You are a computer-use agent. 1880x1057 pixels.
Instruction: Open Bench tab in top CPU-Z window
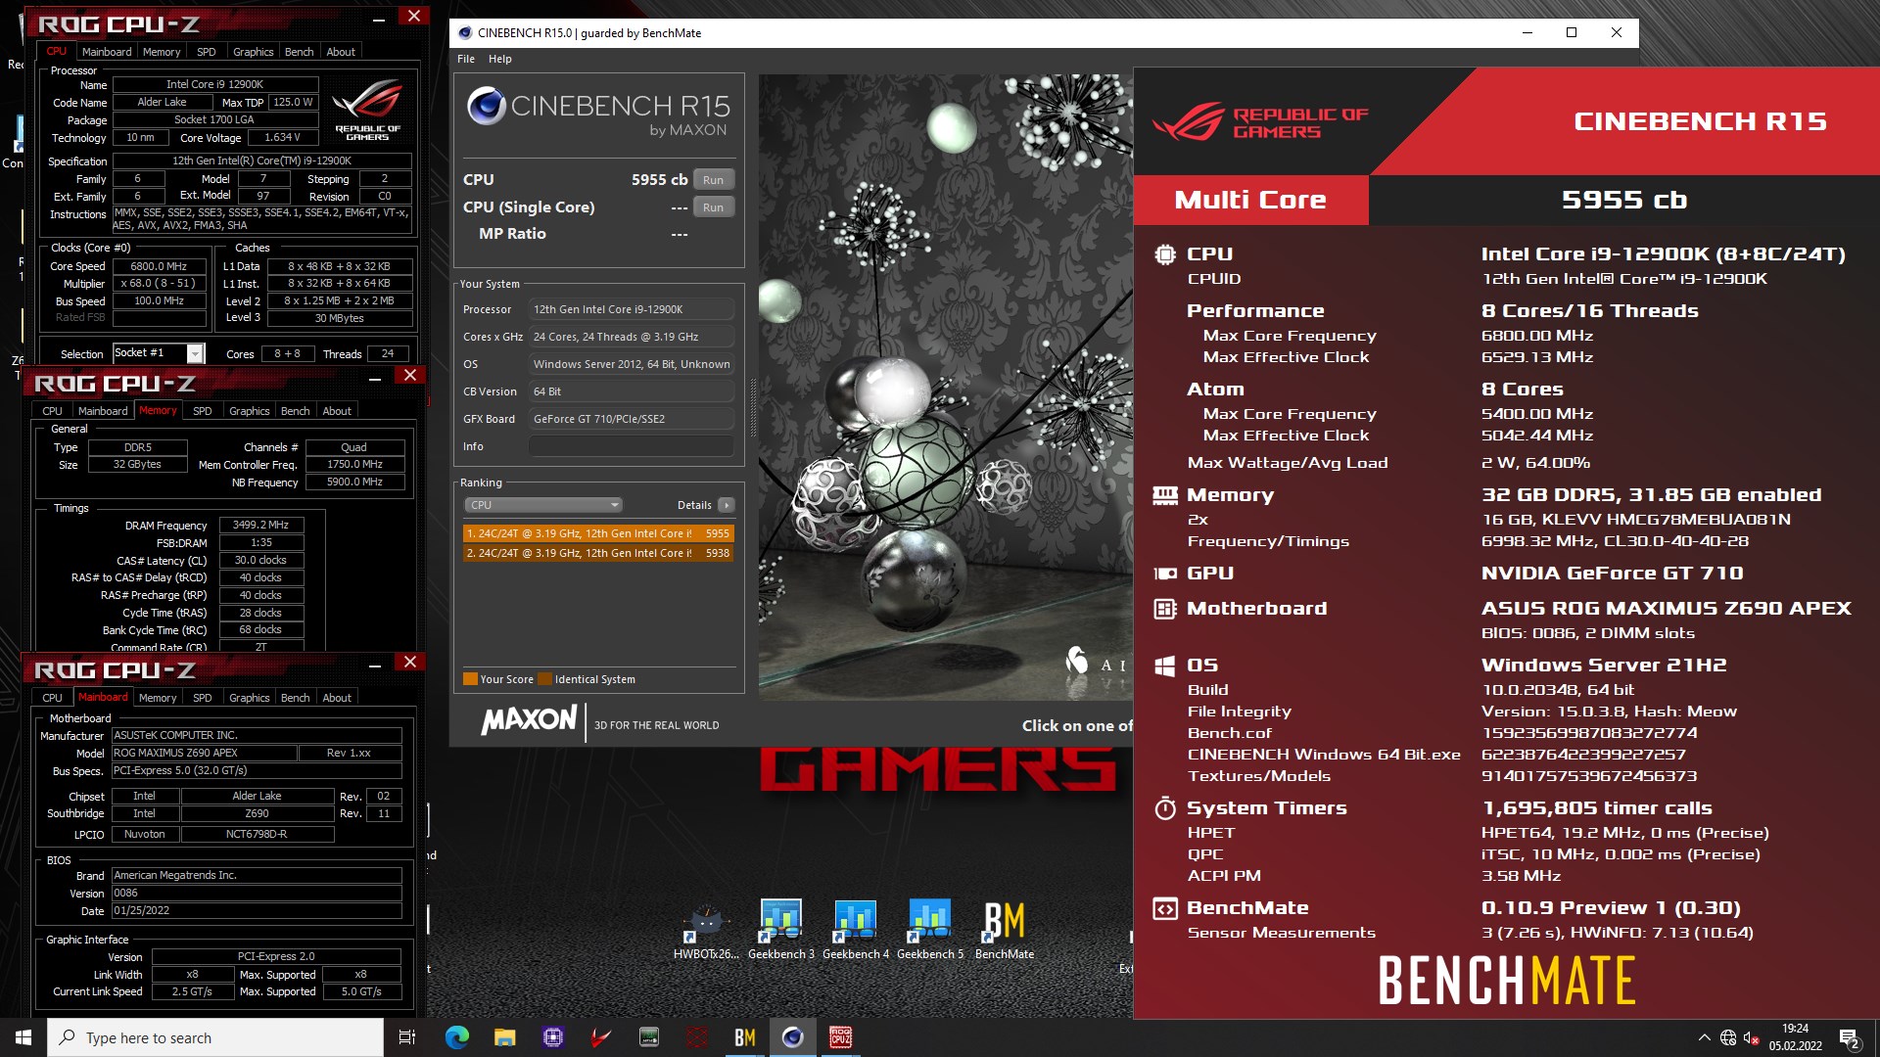tap(300, 52)
